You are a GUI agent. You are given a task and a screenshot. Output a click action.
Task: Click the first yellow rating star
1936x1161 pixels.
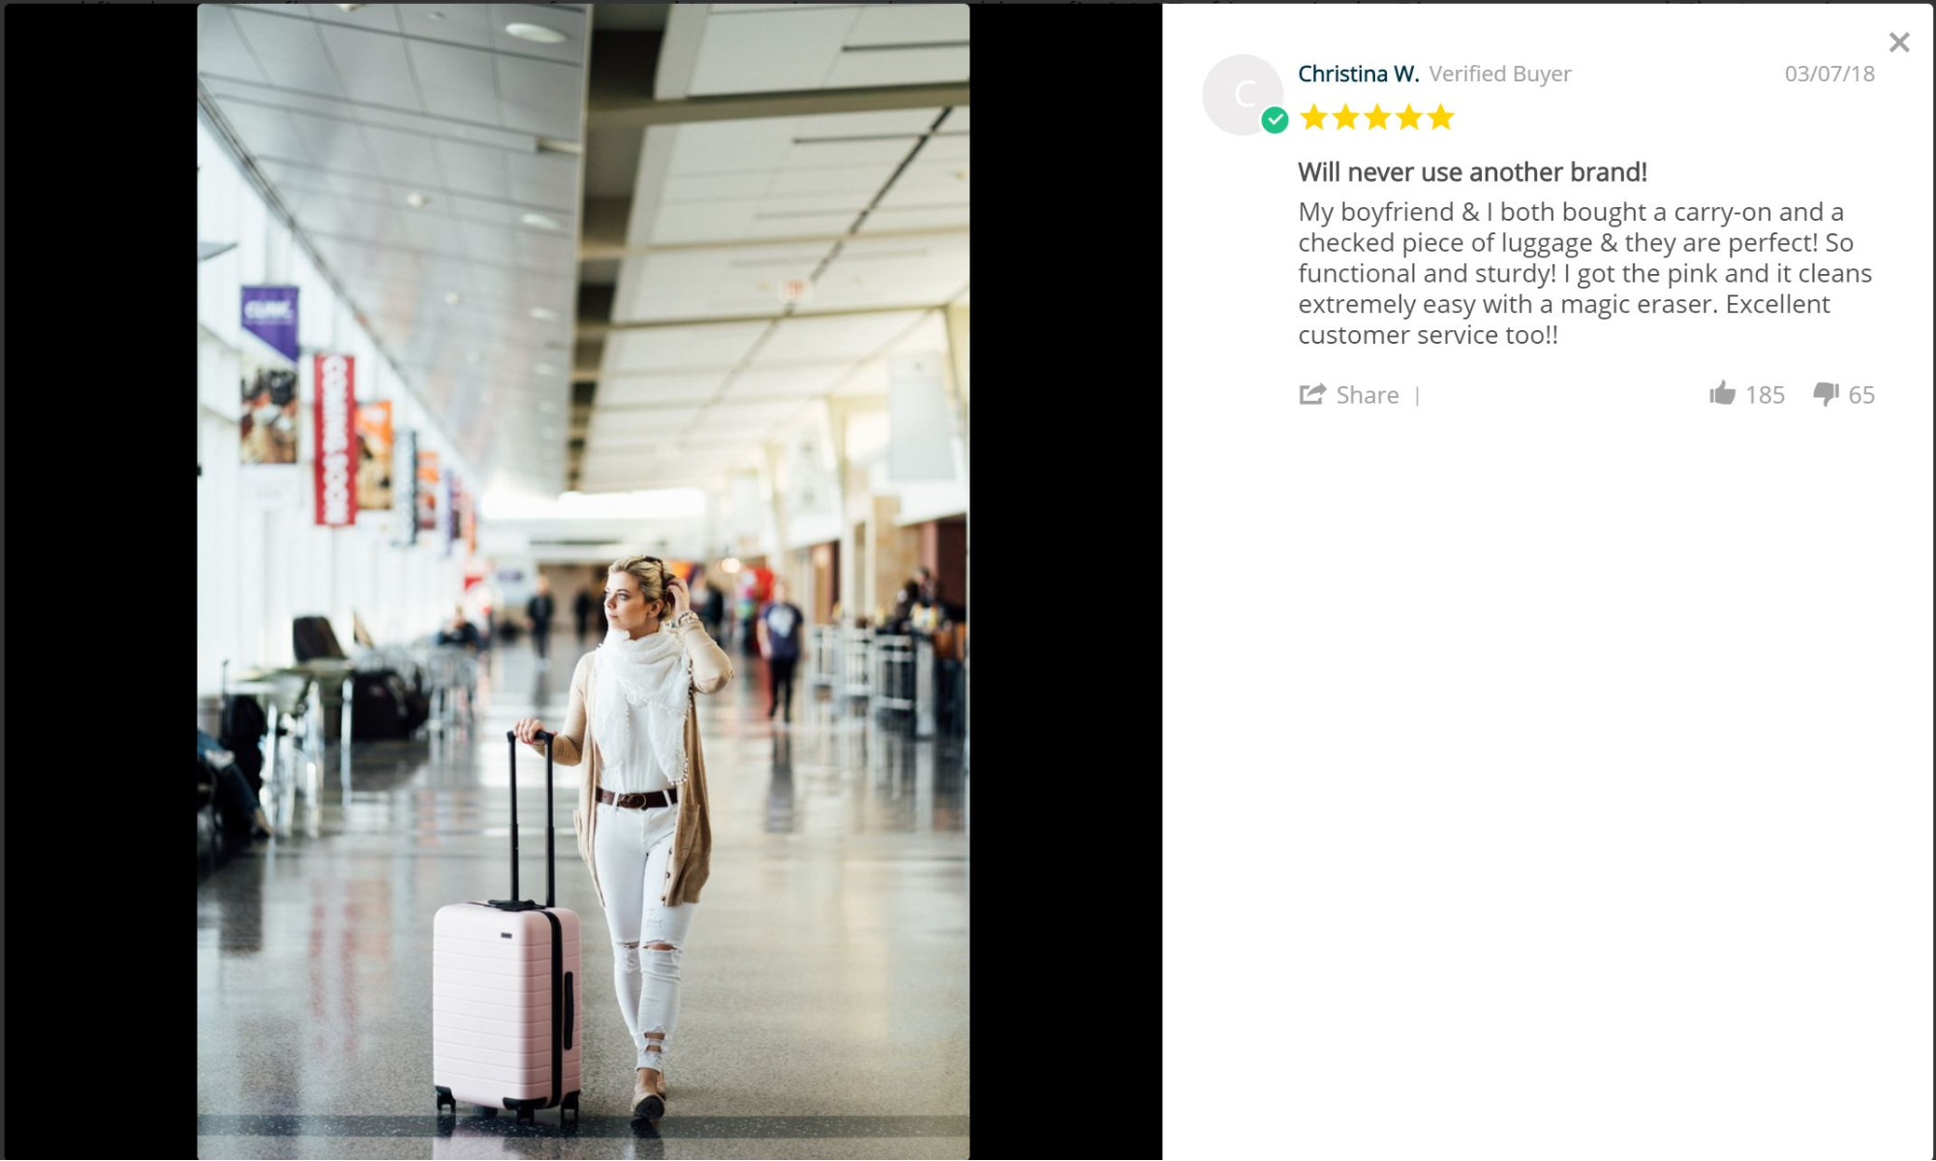point(1314,118)
